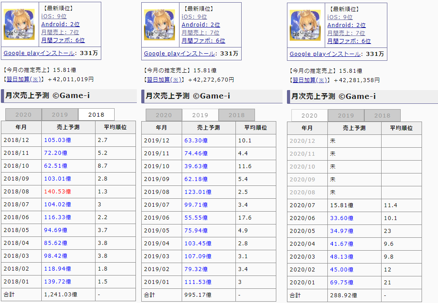The width and height of the screenshot is (438, 303).
Task: Open the 2020 tab above the 2019/12 table
Action: (x=163, y=115)
